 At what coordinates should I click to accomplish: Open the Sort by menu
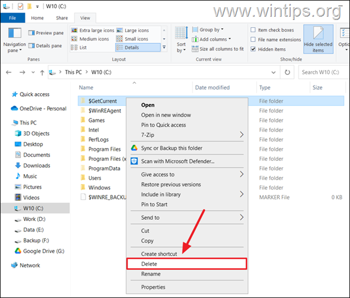181,40
